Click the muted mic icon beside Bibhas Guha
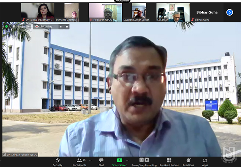The image size is (241, 167). pos(193,20)
